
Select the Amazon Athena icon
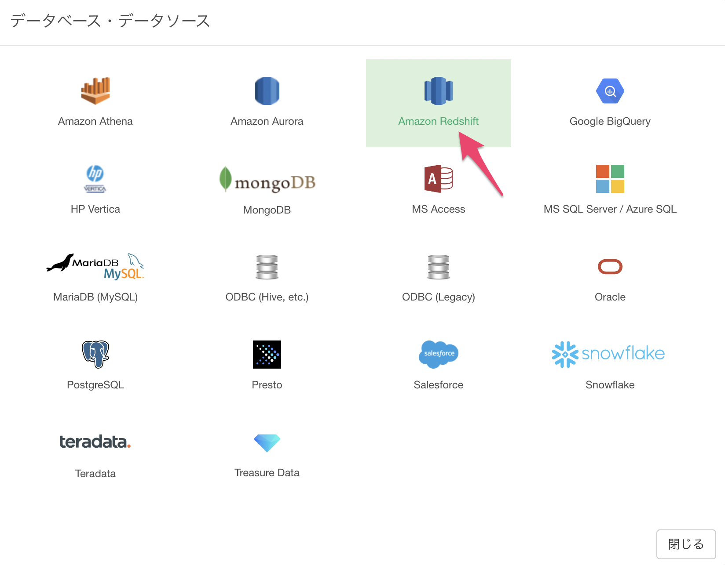(95, 91)
